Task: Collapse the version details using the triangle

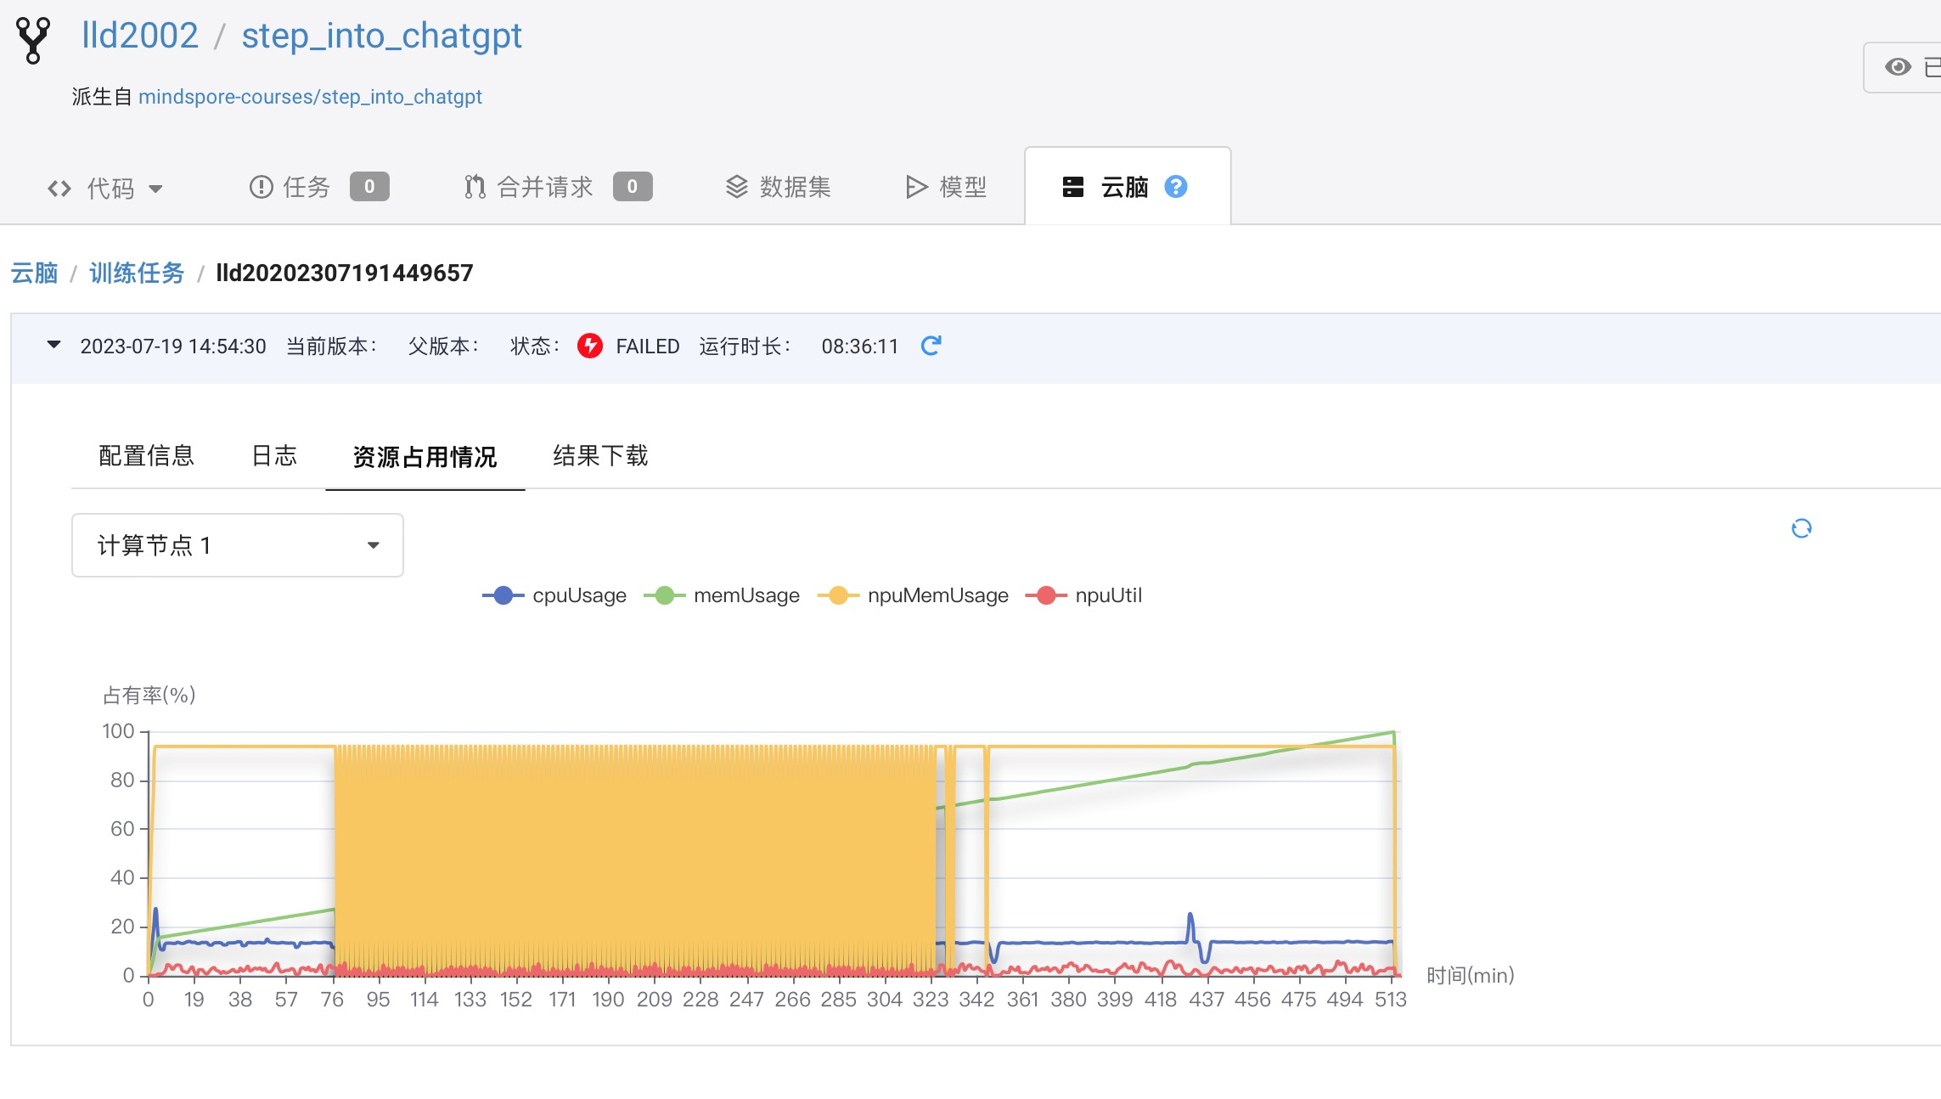Action: 53,345
